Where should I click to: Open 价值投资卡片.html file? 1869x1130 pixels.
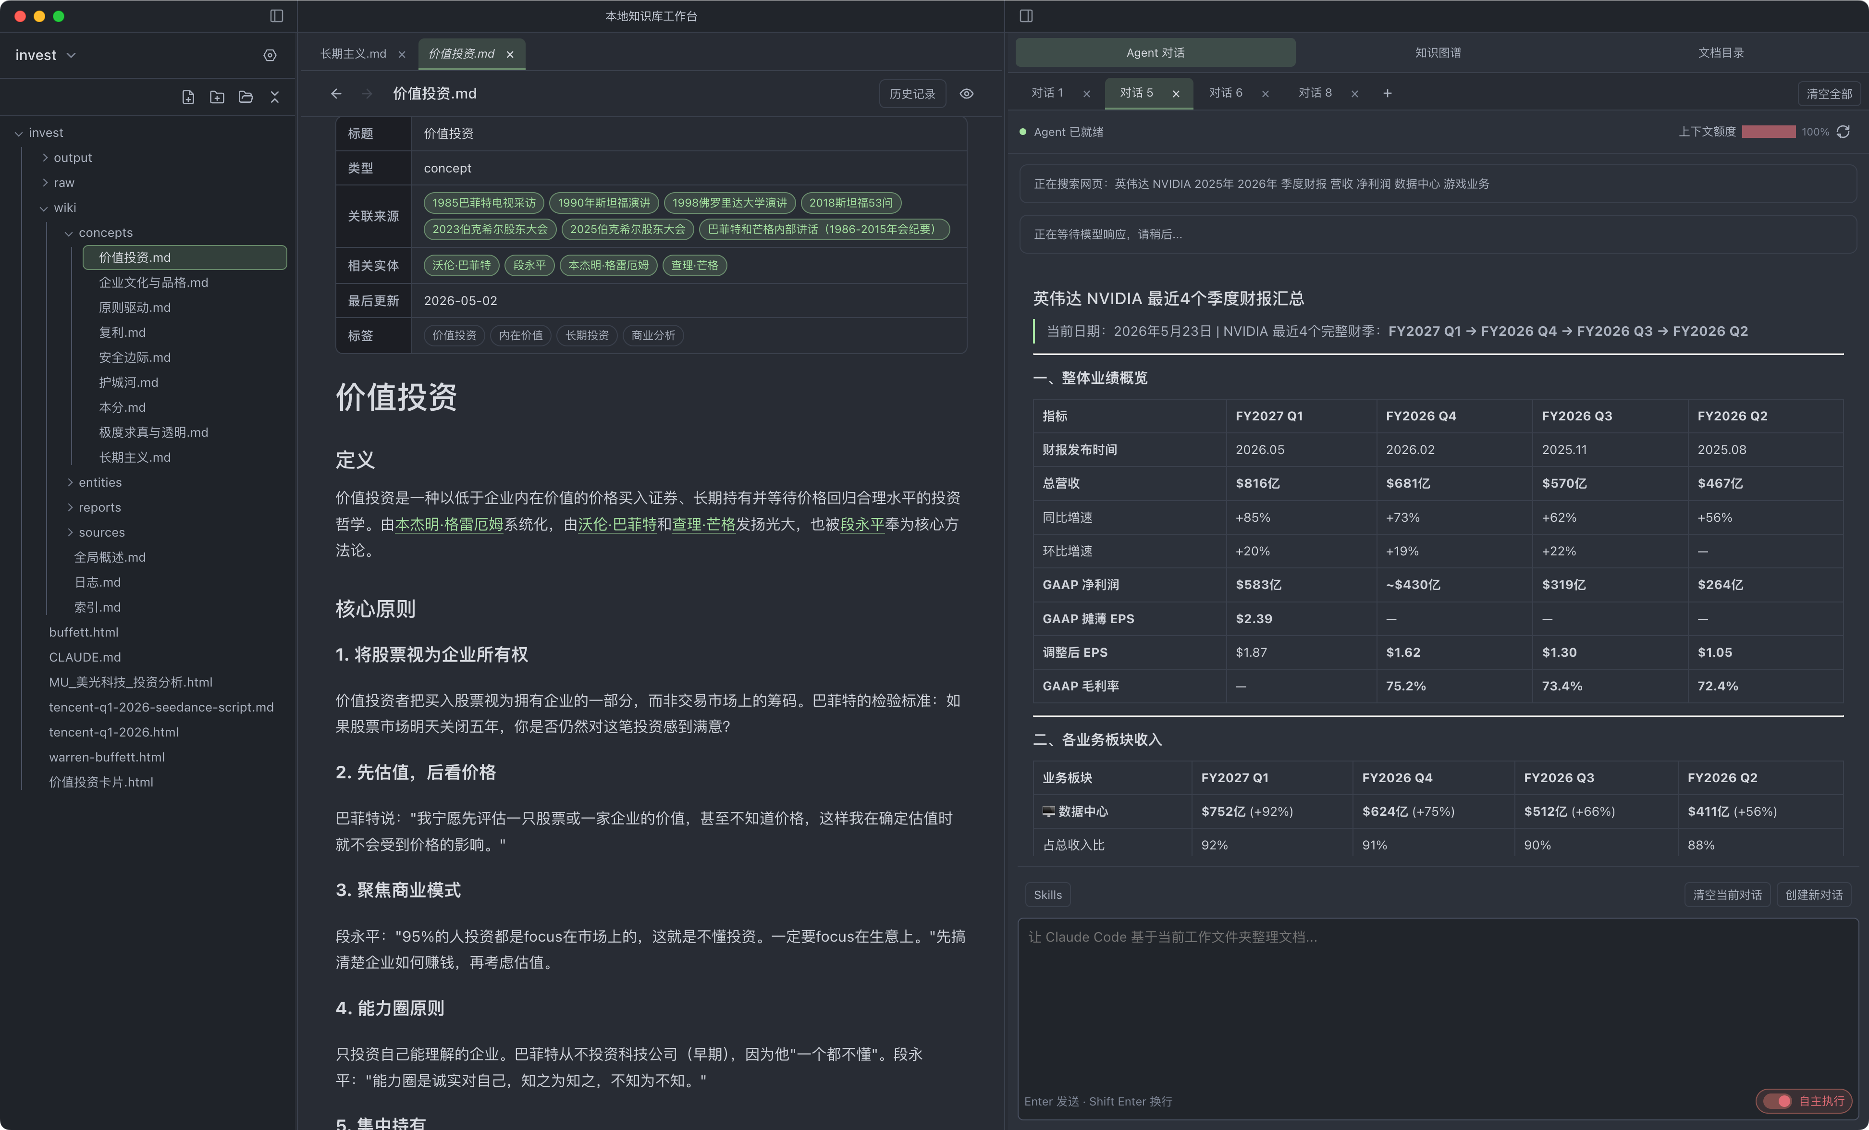point(101,782)
